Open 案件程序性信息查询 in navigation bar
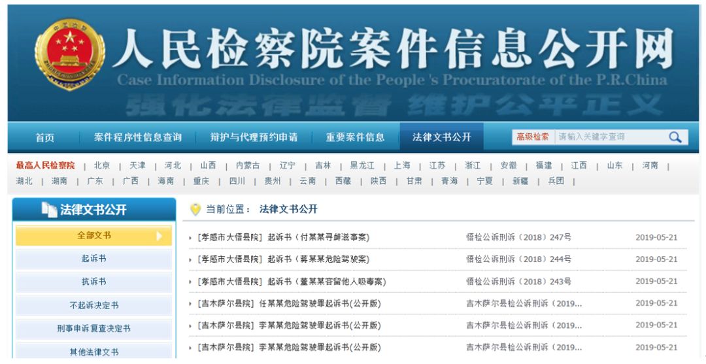This screenshot has height=364, width=706. (x=138, y=137)
